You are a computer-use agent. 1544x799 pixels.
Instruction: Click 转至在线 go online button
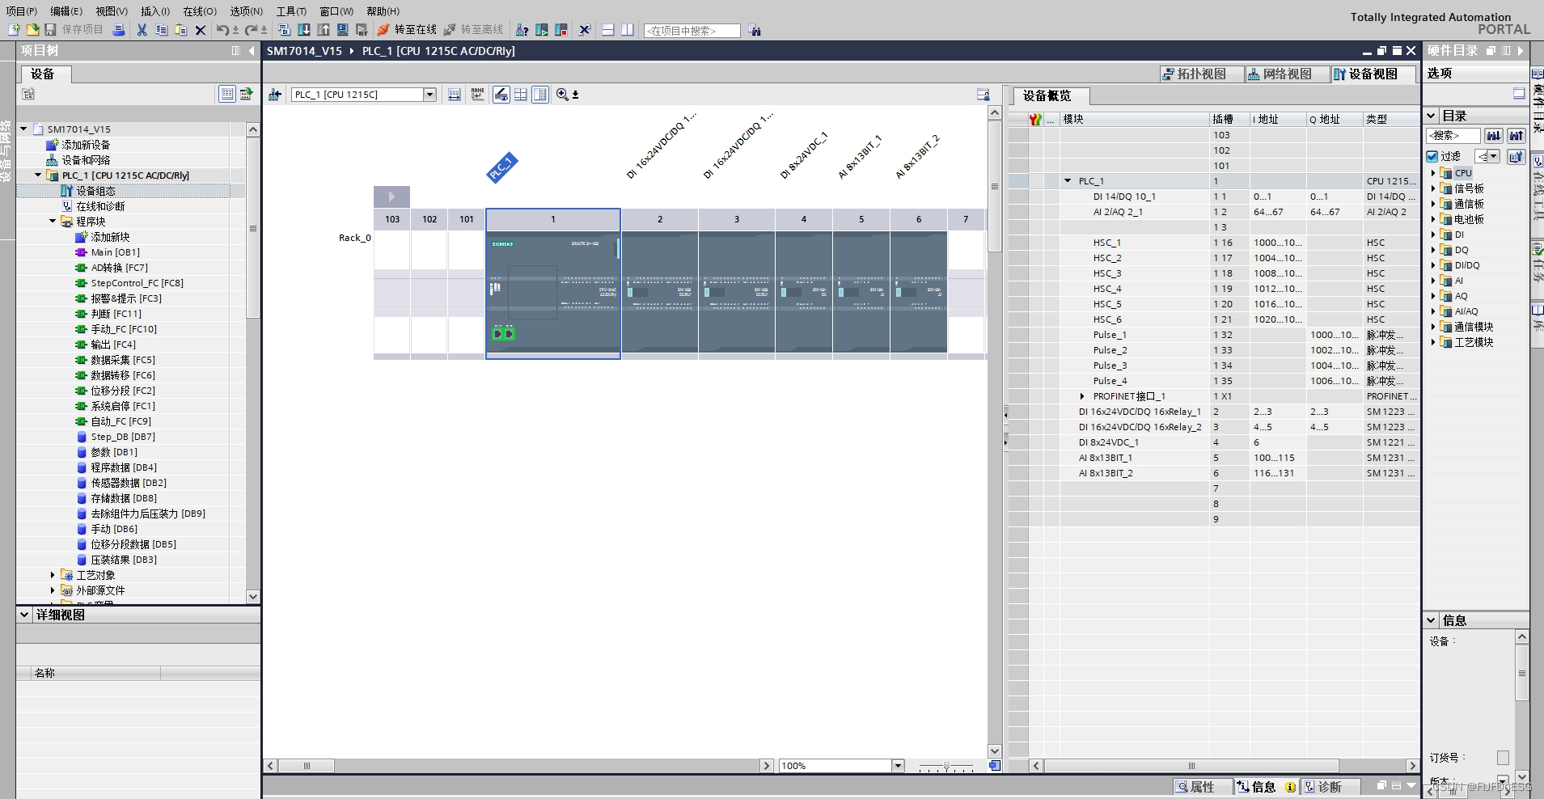[407, 30]
